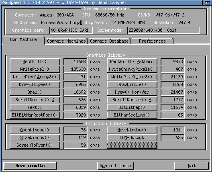Open the Compare Database tab
This screenshot has height=172, width=212.
(109, 41)
